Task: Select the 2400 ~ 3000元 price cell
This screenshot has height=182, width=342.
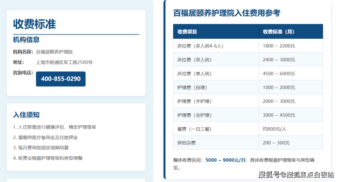Action: point(291,59)
